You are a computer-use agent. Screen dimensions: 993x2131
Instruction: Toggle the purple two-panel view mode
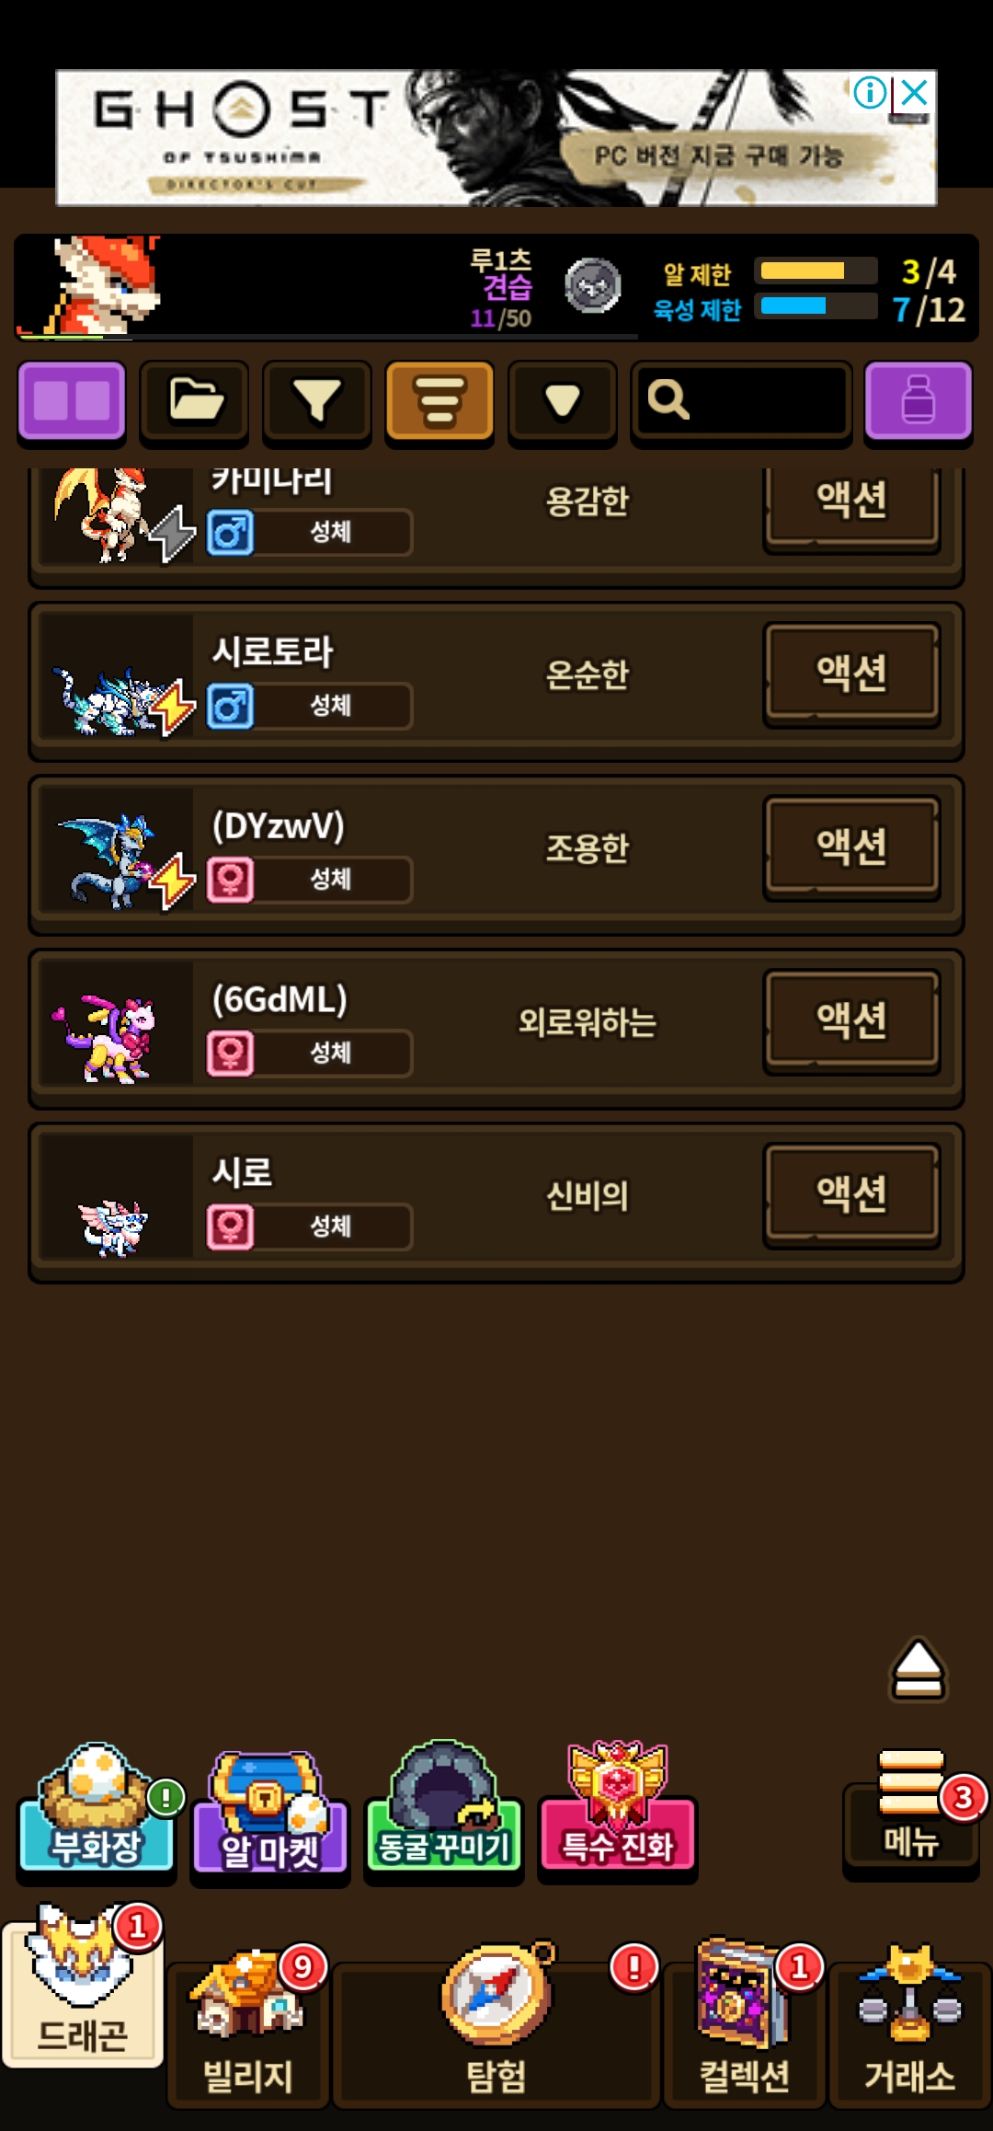tap(72, 402)
